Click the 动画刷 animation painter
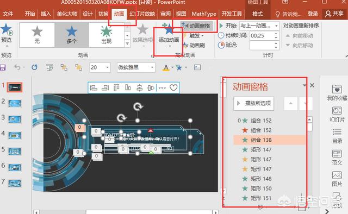The width and height of the screenshot is (348, 214). pyautogui.click(x=194, y=45)
